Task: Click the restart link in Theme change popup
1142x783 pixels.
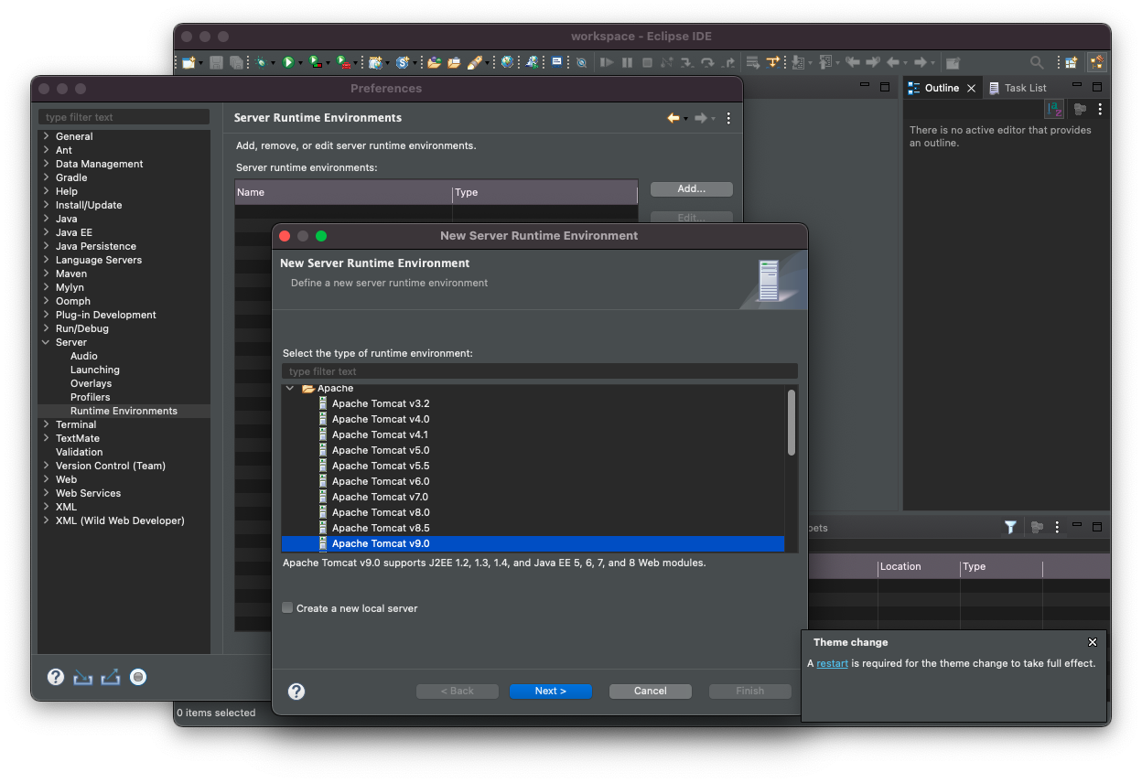Action: [x=833, y=663]
